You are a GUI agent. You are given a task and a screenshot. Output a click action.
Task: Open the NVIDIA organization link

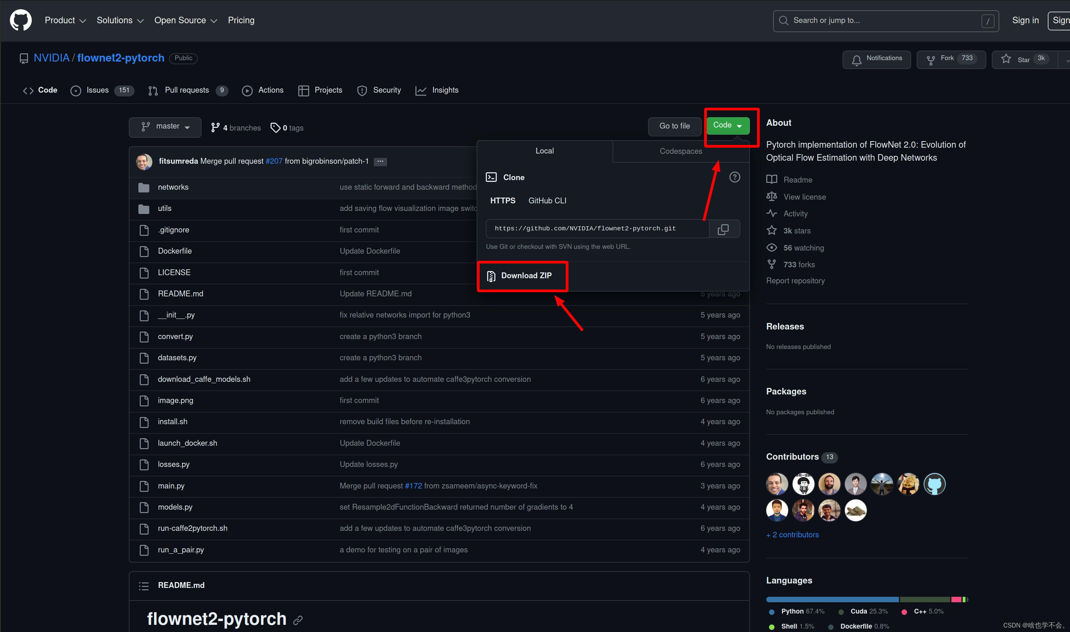[52, 58]
